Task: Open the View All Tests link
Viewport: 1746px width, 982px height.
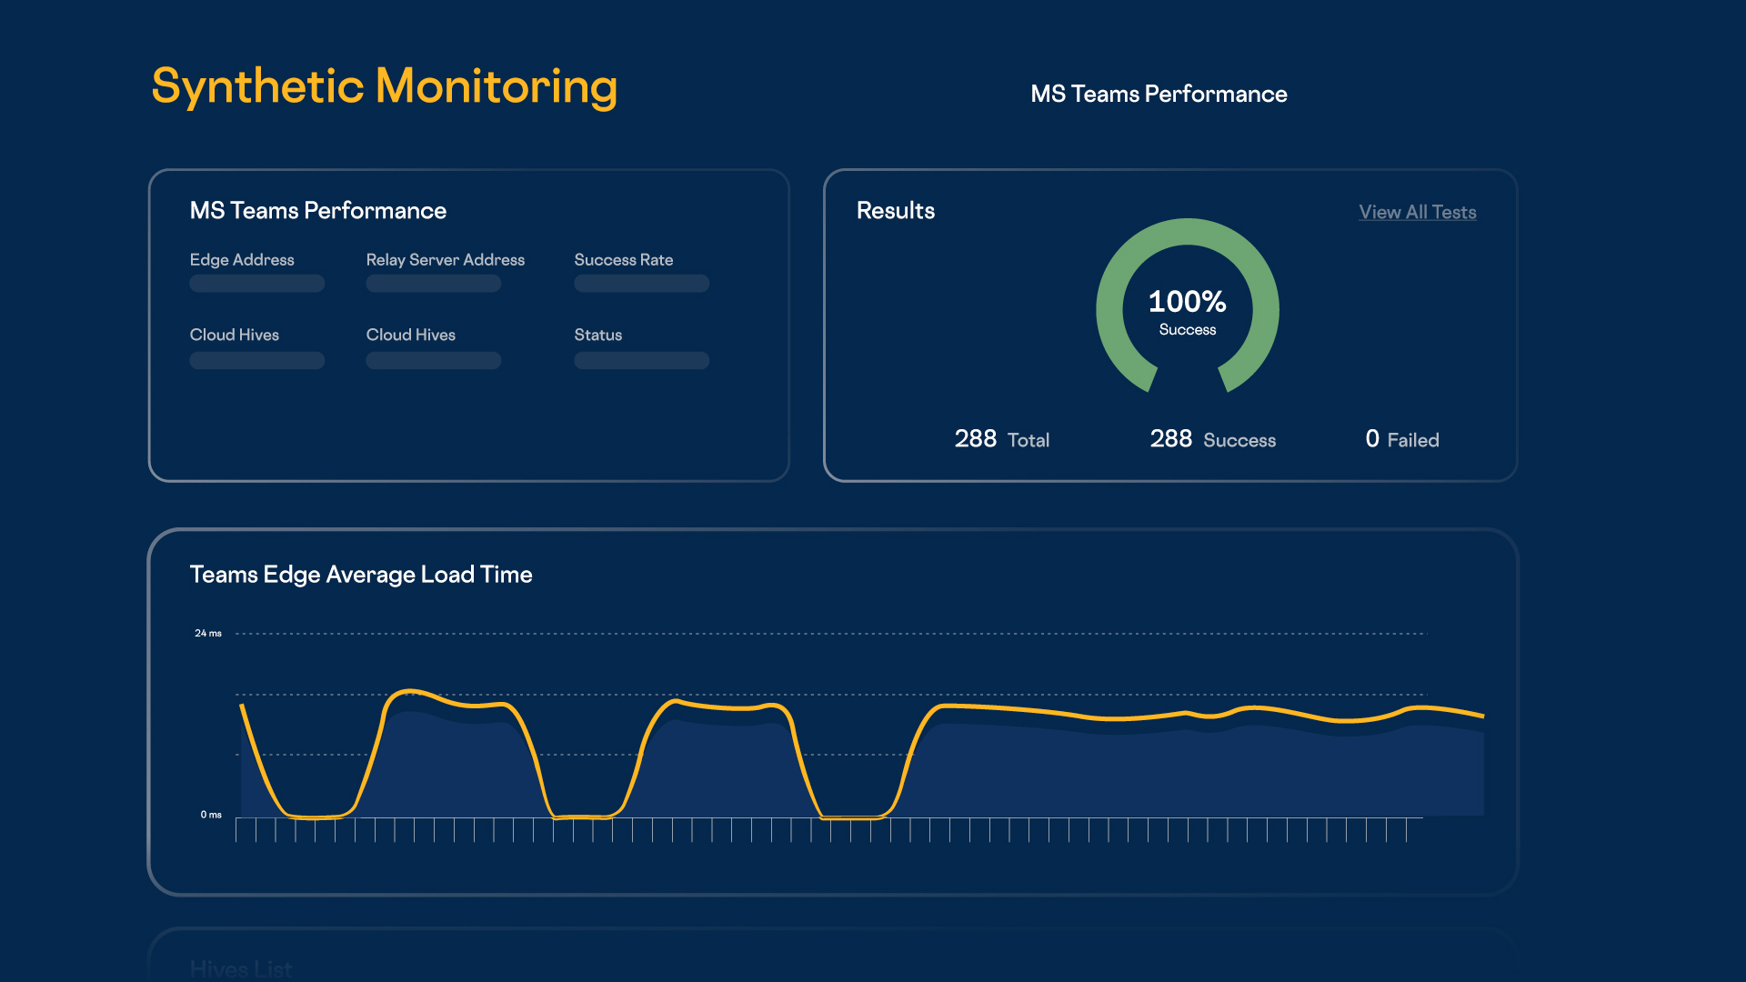Action: click(x=1417, y=212)
